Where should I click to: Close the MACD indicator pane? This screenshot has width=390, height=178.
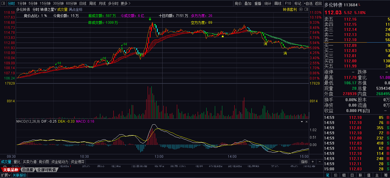(x=307, y=122)
